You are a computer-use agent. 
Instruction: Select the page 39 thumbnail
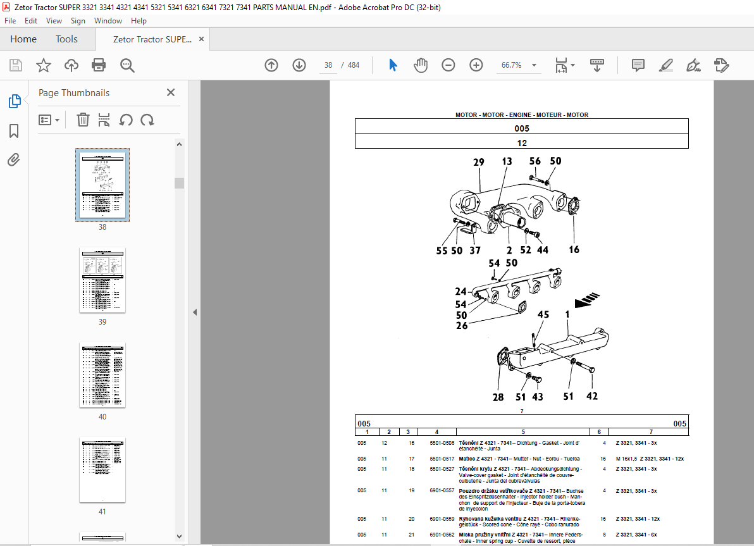[x=102, y=280]
